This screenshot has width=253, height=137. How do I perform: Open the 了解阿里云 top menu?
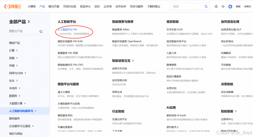coord(154,6)
